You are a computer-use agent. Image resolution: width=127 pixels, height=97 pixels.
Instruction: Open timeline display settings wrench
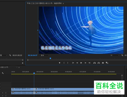point(3,73)
